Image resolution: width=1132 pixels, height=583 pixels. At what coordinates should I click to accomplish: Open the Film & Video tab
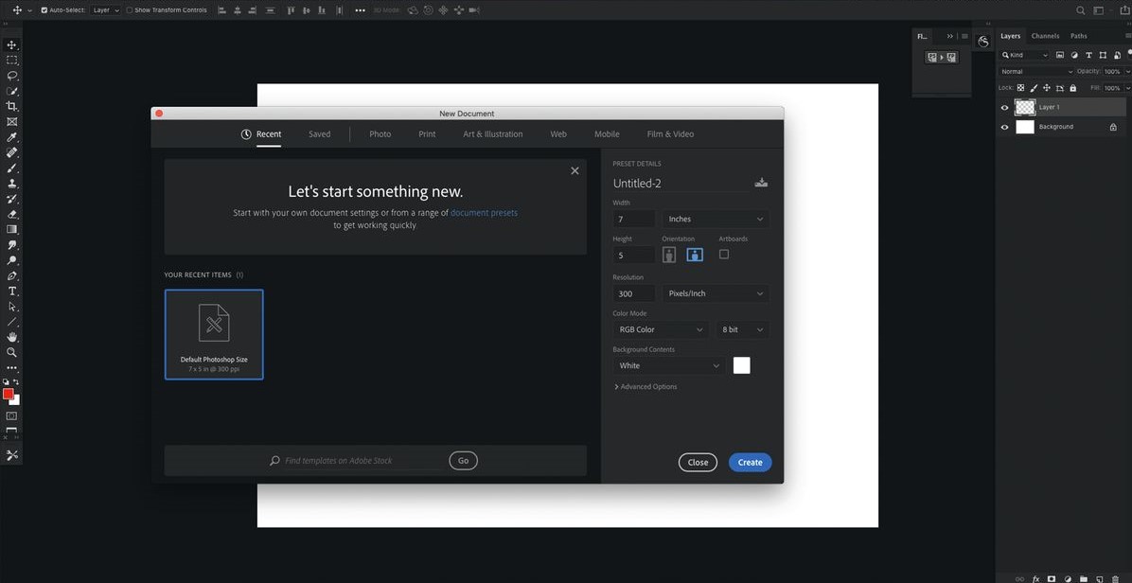click(x=670, y=134)
